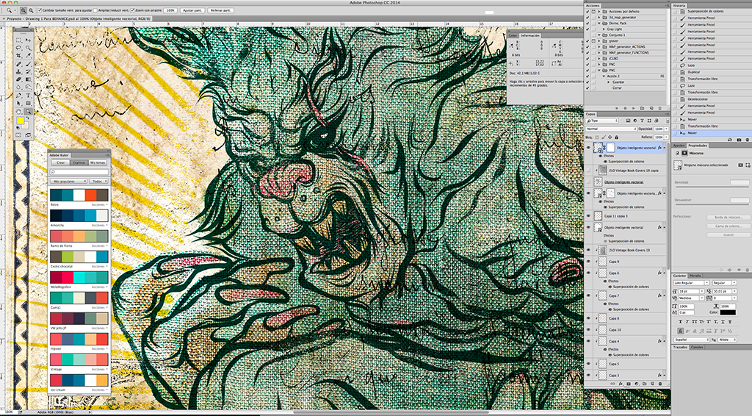Click the 'Rellenar pant.' button
Viewport: 752px width, 416px height.
(220, 10)
